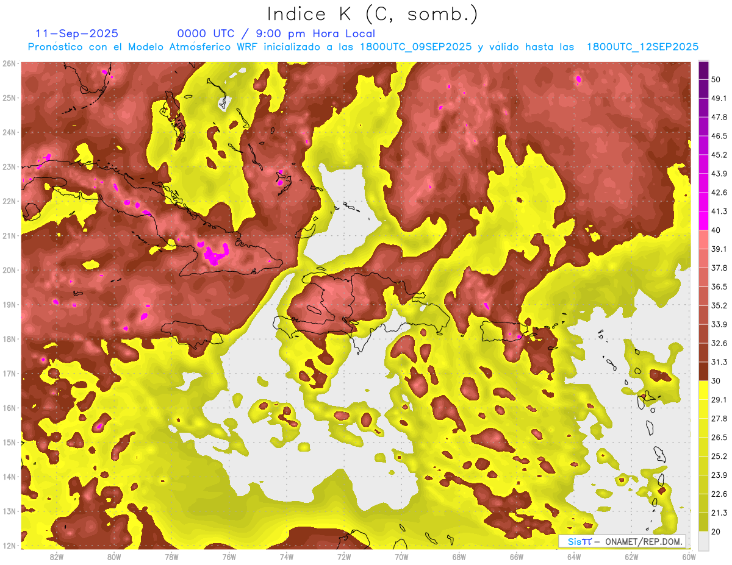
Task: Click the colorbar value "26.5"
Action: 719,437
